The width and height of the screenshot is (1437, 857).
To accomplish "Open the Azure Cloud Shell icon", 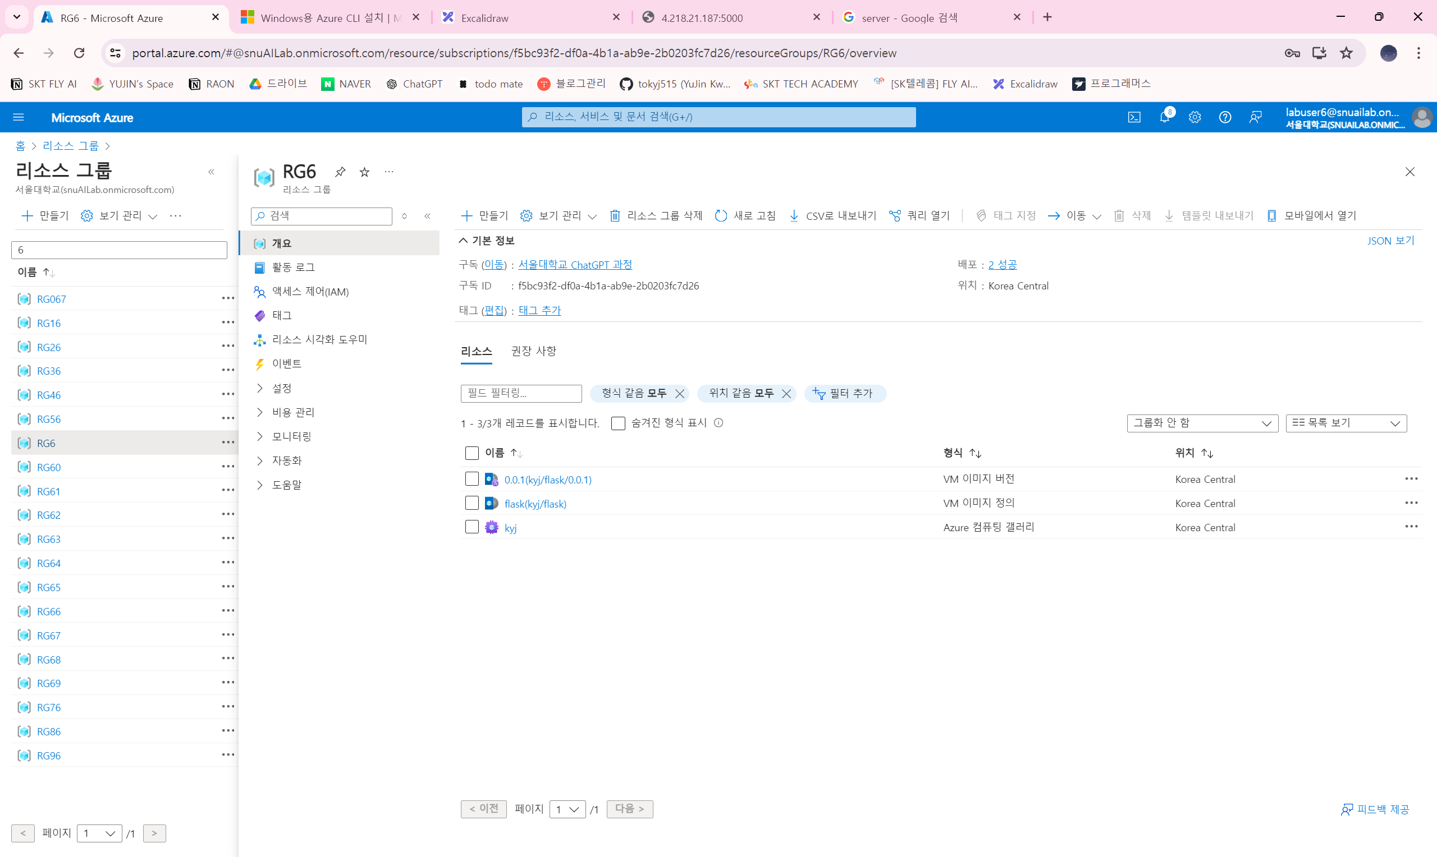I will pyautogui.click(x=1134, y=117).
